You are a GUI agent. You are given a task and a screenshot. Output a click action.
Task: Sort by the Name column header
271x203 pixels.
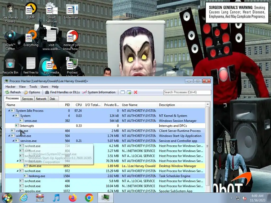point(32,105)
